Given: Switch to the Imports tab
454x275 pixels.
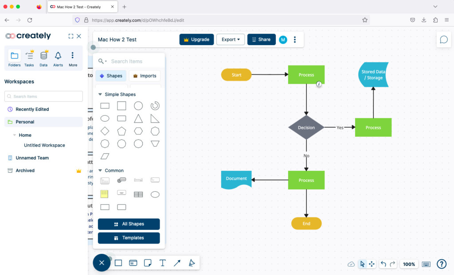Looking at the screenshot, I should [x=145, y=76].
